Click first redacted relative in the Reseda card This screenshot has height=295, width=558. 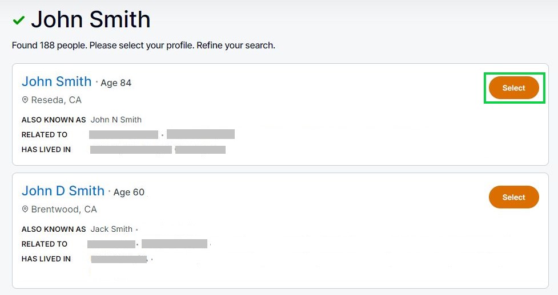[123, 135]
